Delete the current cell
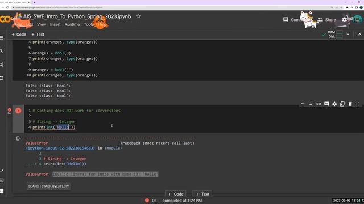 (350, 104)
